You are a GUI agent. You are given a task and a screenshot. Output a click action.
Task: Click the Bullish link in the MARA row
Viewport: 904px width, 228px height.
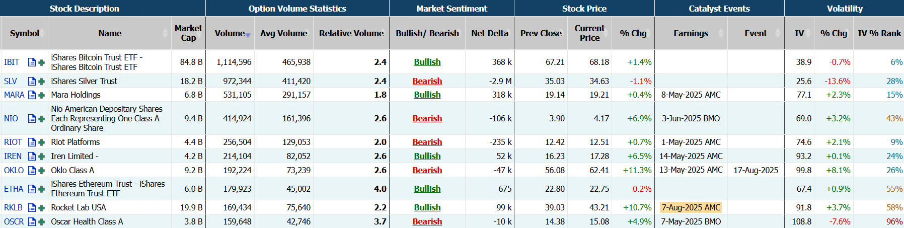(x=427, y=95)
